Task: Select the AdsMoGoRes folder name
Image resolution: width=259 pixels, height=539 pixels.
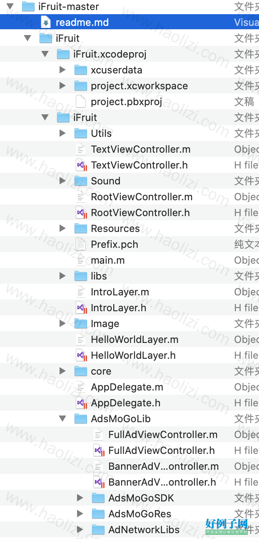Action: point(140,514)
